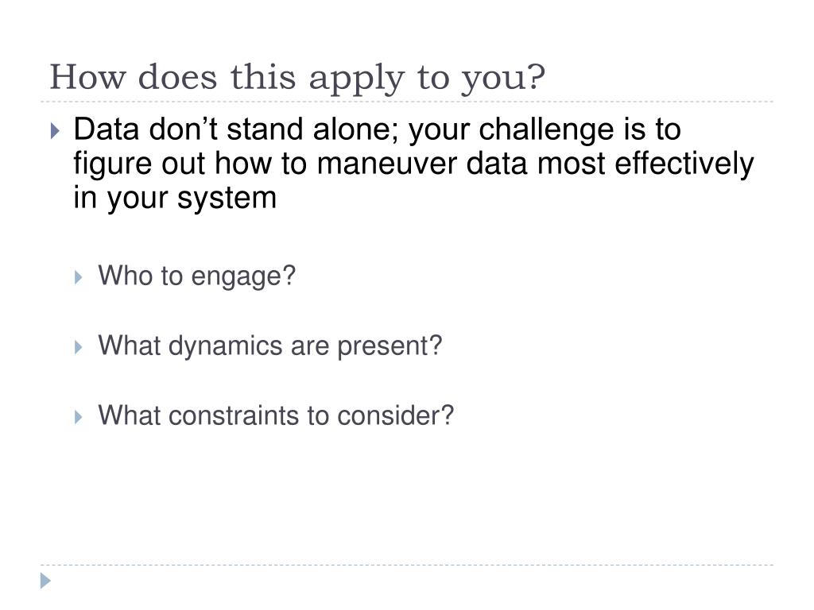Image resolution: width=814 pixels, height=610 pixels.
Task: Click the blue triangle in the slide footer
Action: click(x=45, y=581)
